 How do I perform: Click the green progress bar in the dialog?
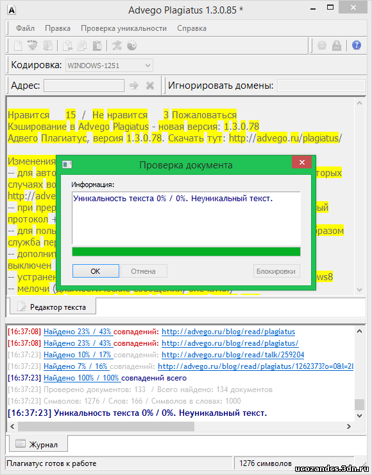click(x=186, y=252)
